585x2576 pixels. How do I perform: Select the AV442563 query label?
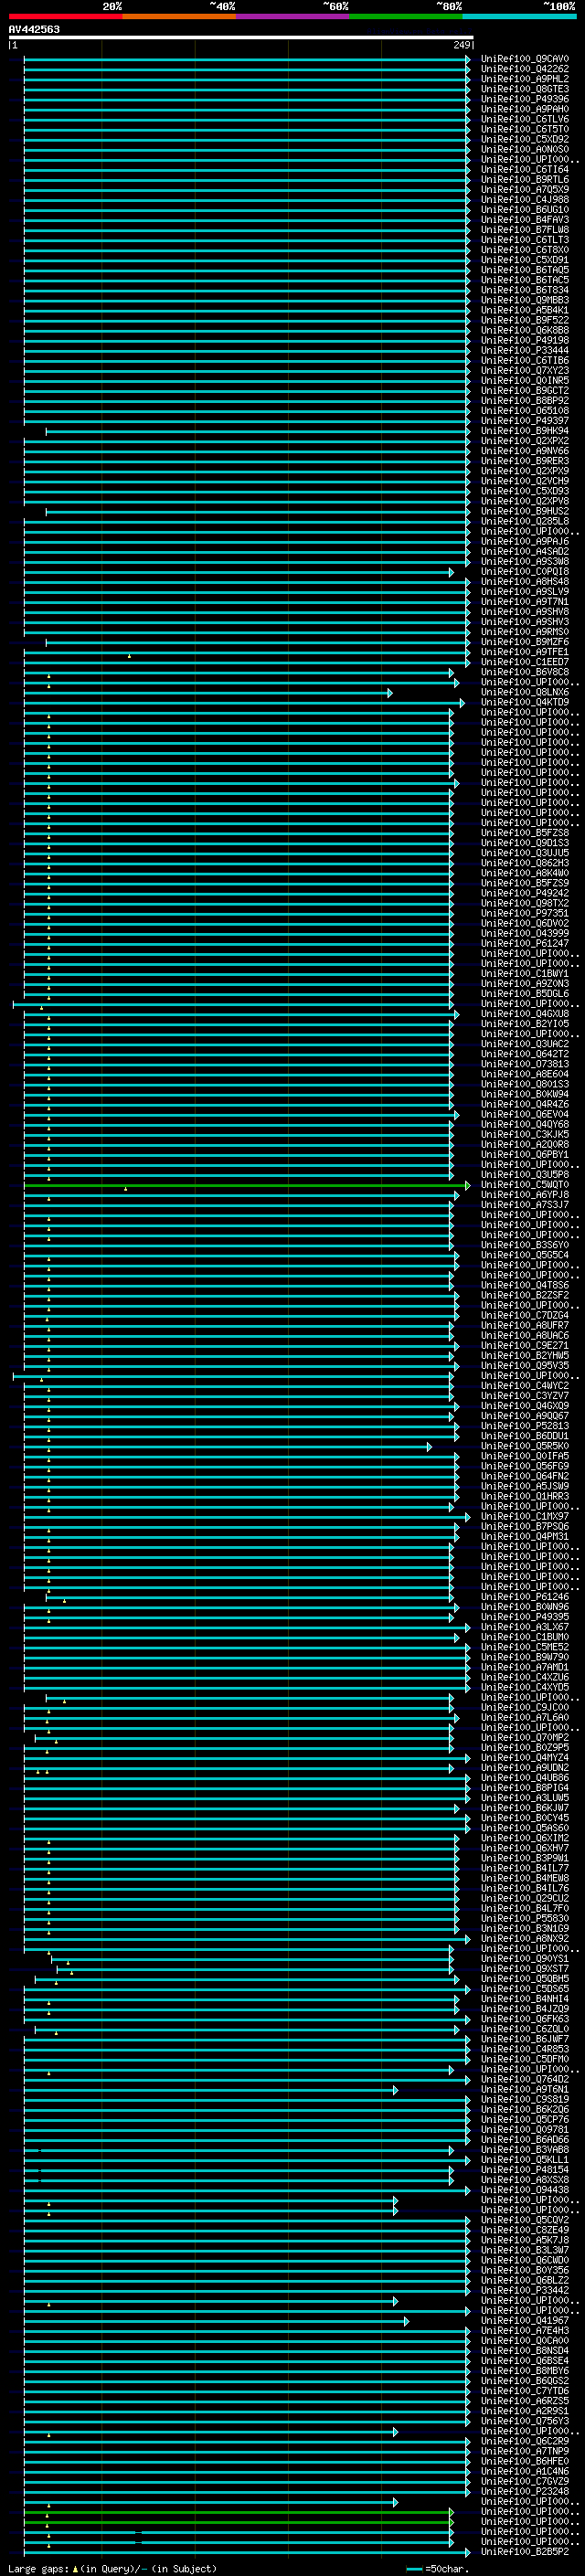[34, 29]
